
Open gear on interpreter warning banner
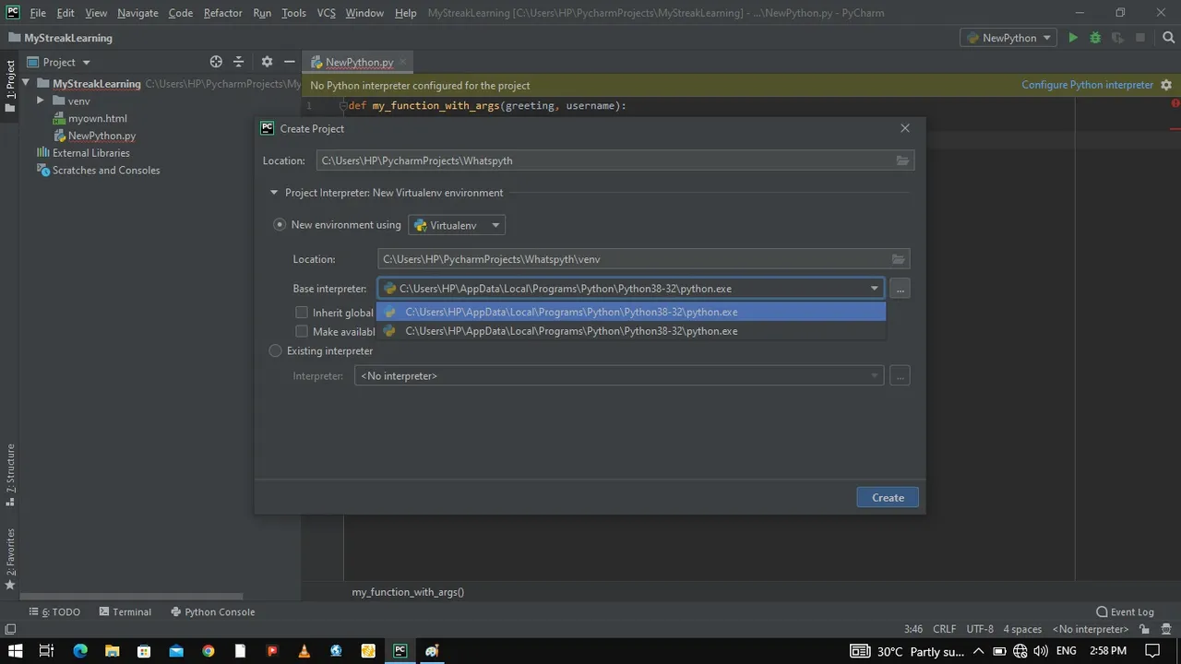1166,85
